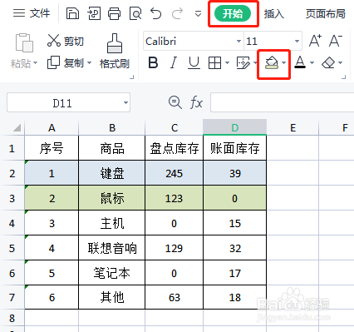Viewport: 354px width, 332px height.
Task: Switch to the 开始 tab
Action: [x=233, y=13]
